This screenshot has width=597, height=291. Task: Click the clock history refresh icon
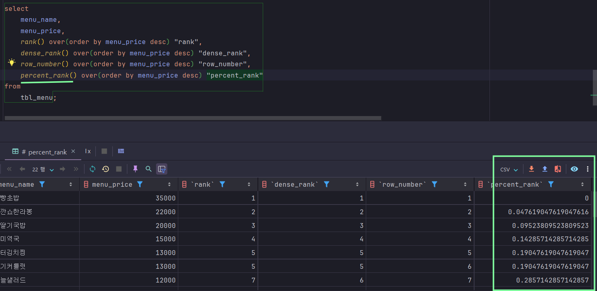[105, 169]
